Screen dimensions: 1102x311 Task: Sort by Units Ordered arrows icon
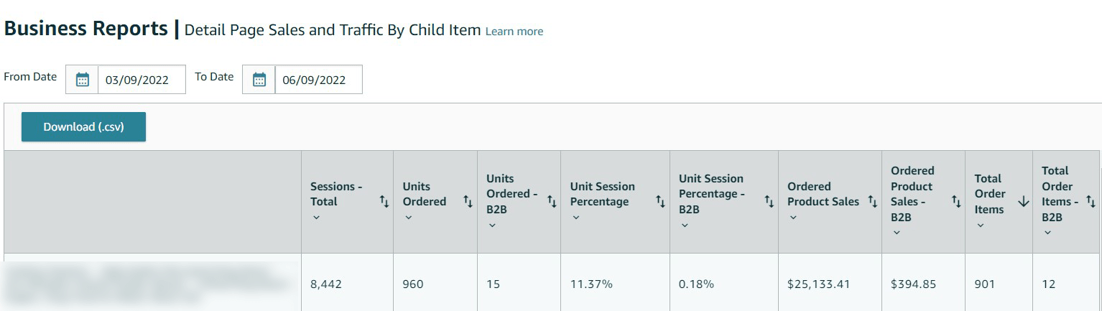pyautogui.click(x=468, y=202)
